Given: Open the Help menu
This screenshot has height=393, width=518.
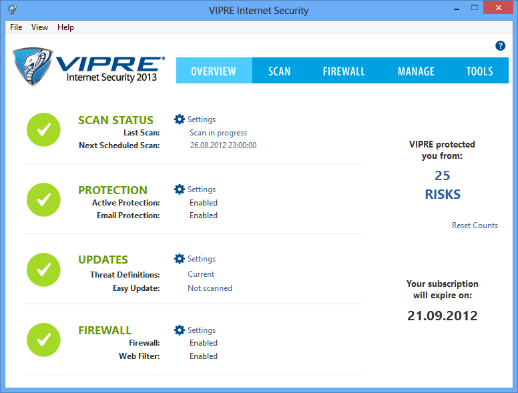Looking at the screenshot, I should (x=65, y=27).
